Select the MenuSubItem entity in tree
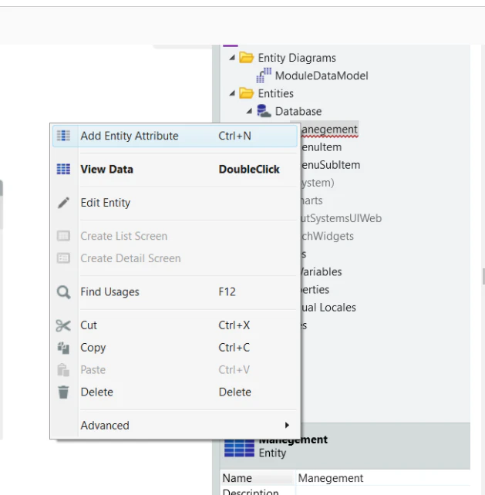485x495 pixels. click(x=331, y=165)
